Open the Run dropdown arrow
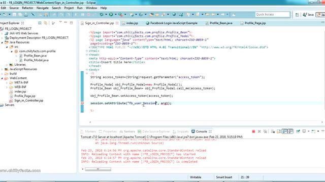This screenshot has width=325, height=182. (115, 15)
